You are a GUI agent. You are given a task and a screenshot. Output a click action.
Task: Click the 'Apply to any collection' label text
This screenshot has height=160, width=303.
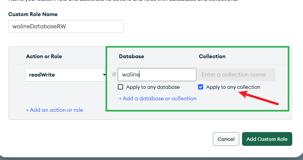[x=233, y=87]
